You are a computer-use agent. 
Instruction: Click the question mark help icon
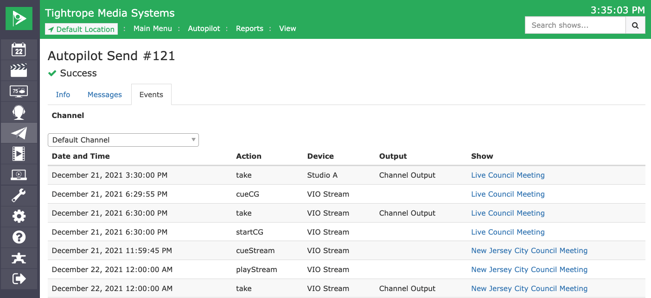[19, 237]
